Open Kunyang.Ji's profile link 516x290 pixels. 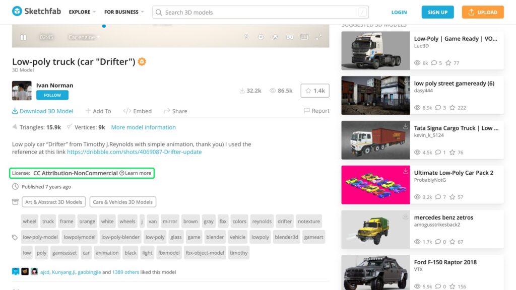(x=63, y=272)
